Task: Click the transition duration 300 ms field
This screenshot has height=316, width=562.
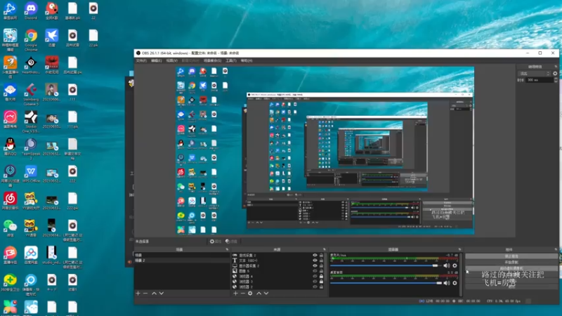Action: [x=539, y=80]
